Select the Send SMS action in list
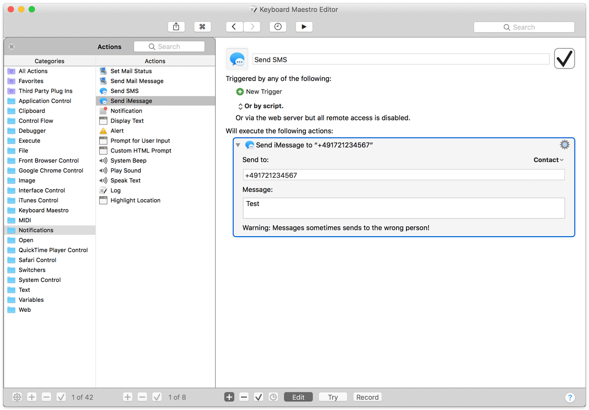 click(155, 91)
